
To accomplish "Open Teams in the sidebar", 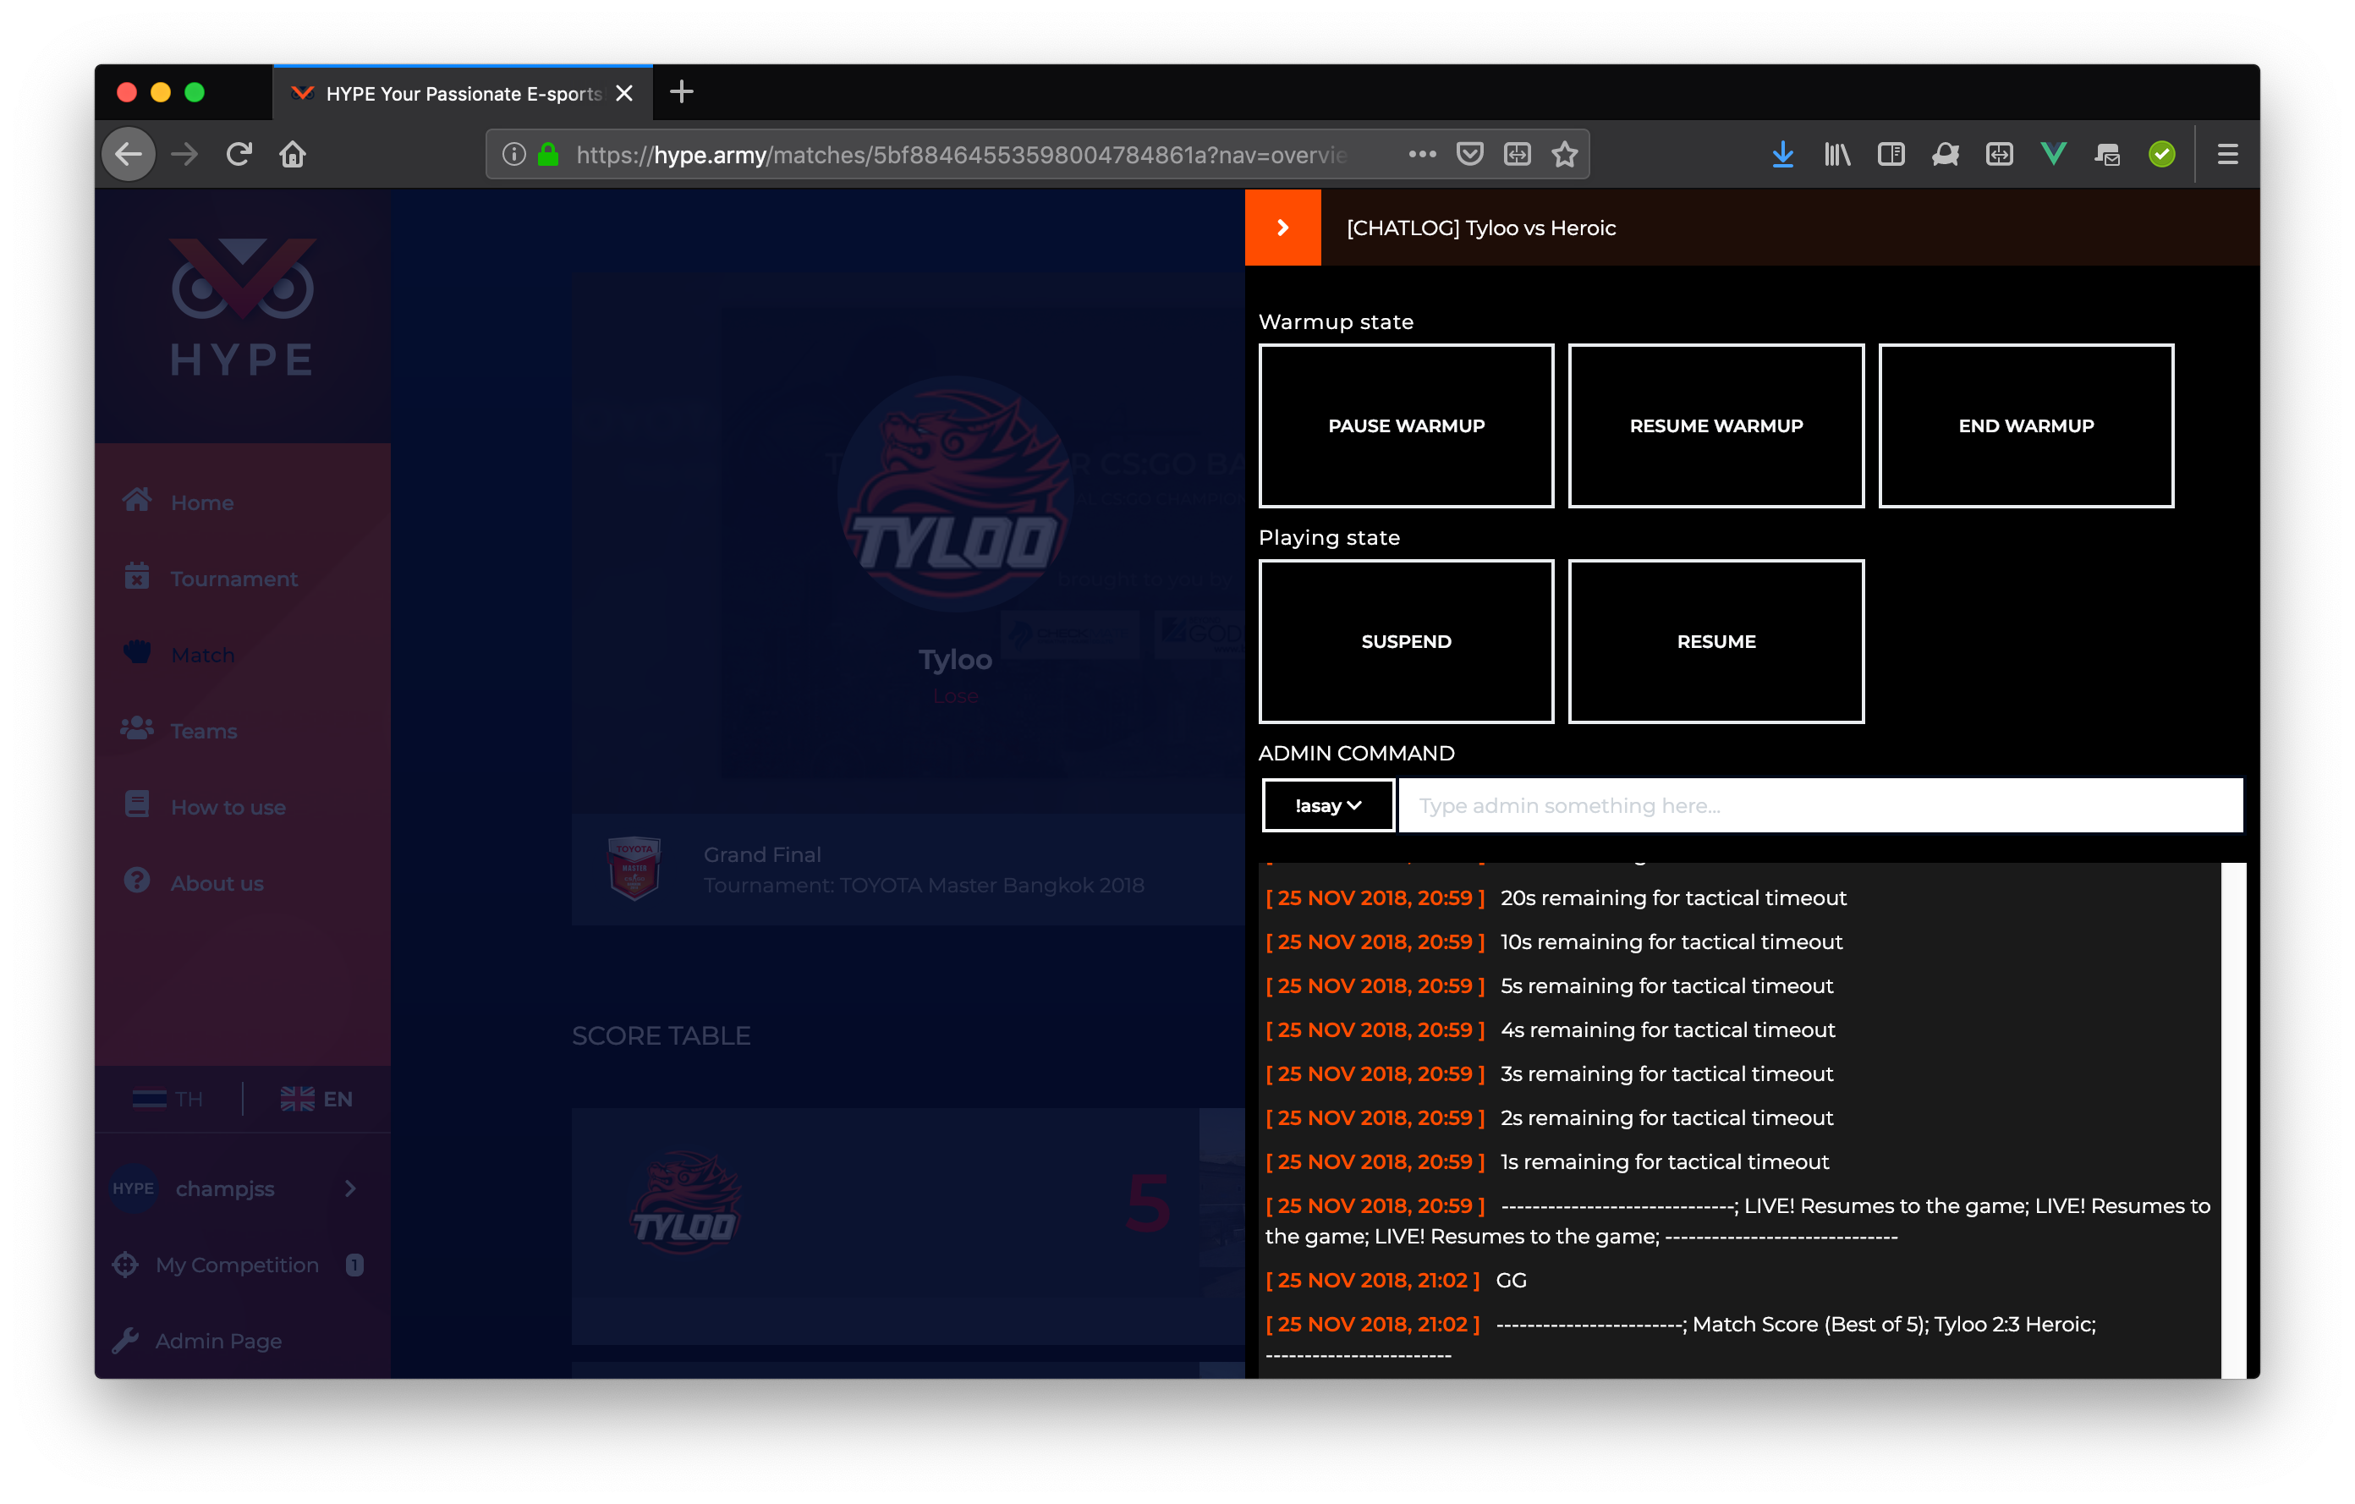I will pos(203,731).
